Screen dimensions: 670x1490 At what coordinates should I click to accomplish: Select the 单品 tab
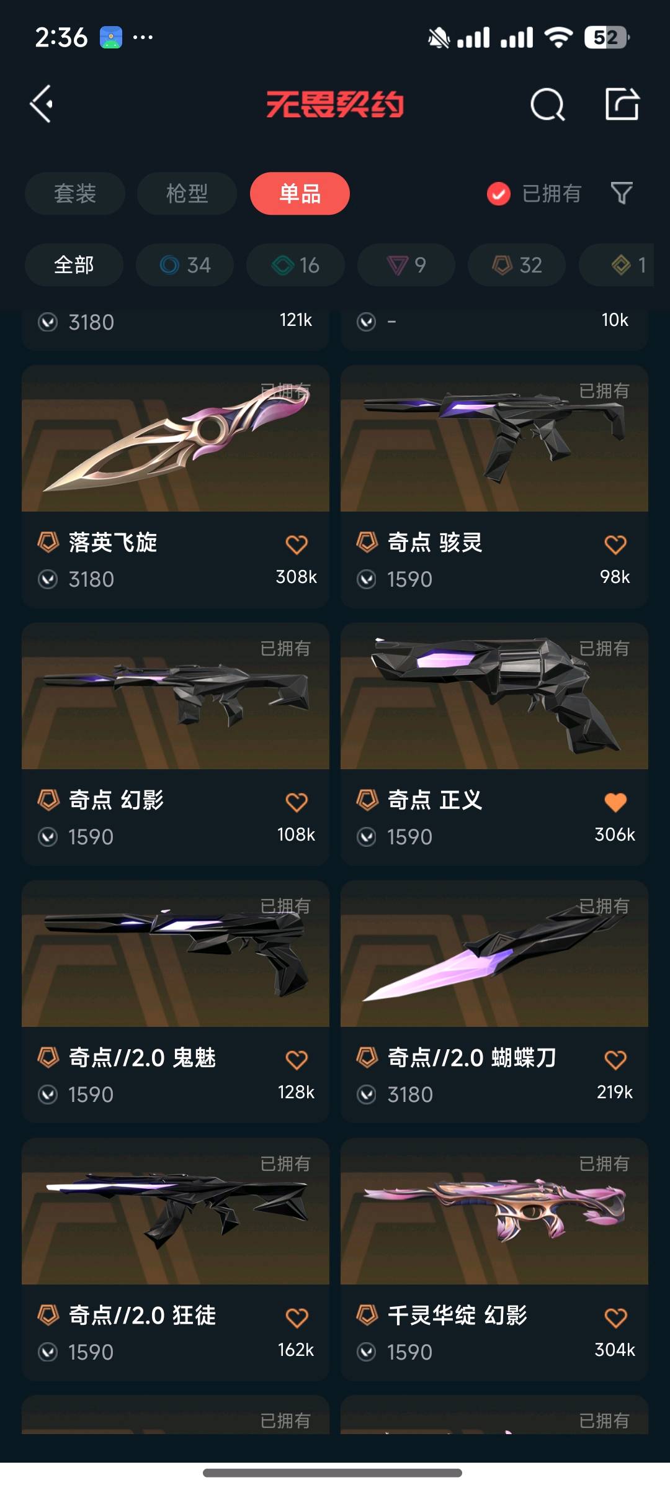coord(300,194)
